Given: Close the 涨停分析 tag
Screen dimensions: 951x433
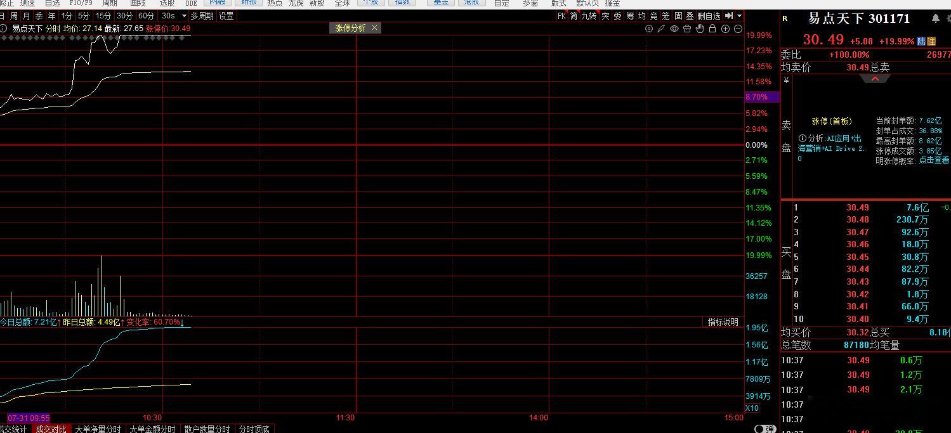Looking at the screenshot, I should pos(374,28).
